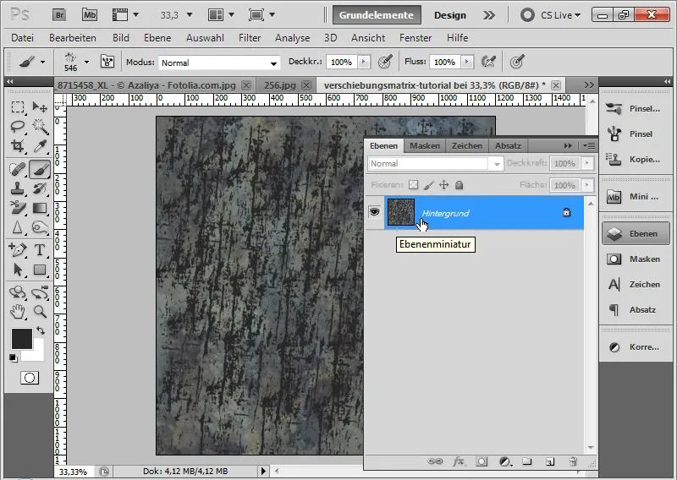Create a new layer in Ebenen panel
Image resolution: width=677 pixels, height=480 pixels.
(549, 461)
